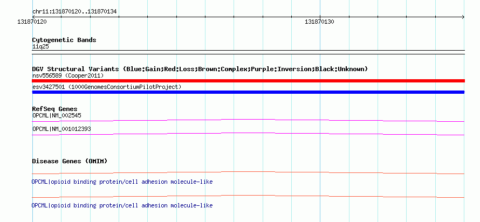
Task: Click the Cytogenetic Bands track title
Action: pyautogui.click(x=64, y=40)
